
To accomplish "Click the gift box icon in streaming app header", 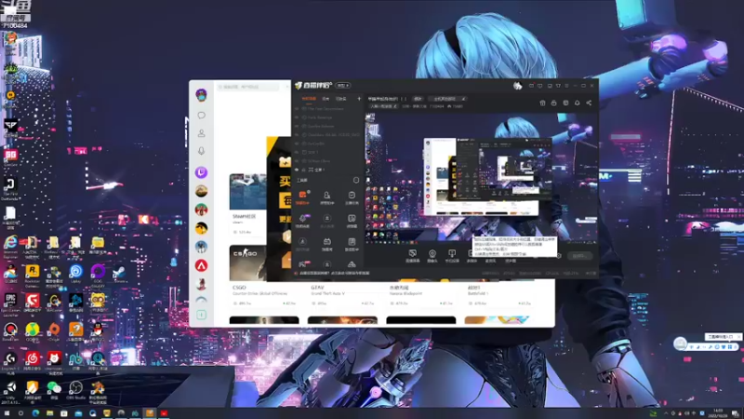I will pyautogui.click(x=542, y=102).
